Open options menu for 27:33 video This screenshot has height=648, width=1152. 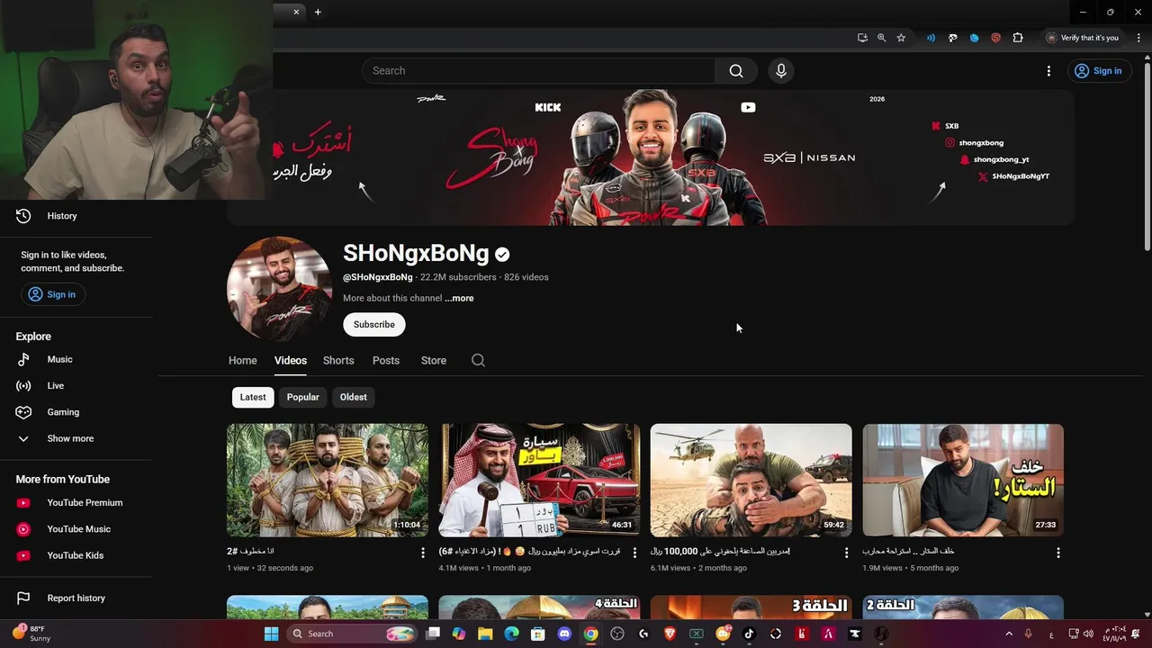tap(1058, 553)
